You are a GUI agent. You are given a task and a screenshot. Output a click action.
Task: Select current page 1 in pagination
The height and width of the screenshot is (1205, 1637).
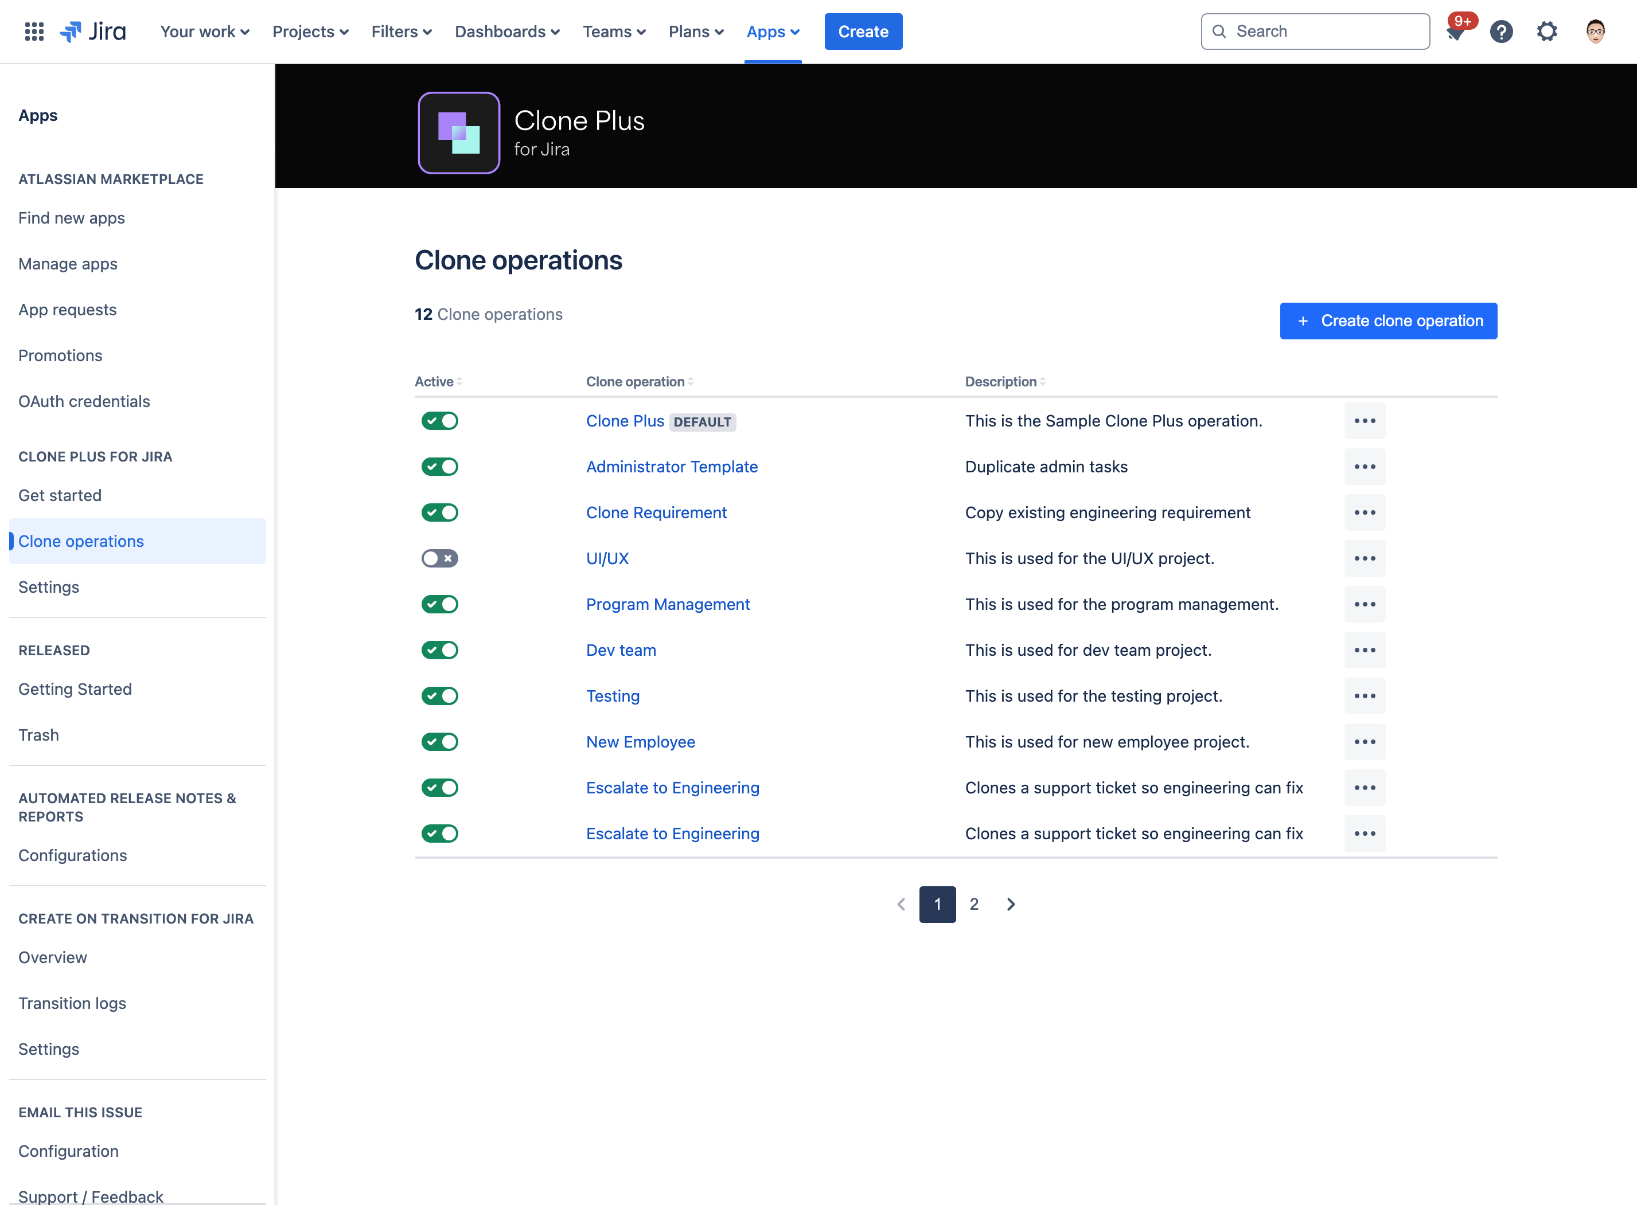(938, 905)
